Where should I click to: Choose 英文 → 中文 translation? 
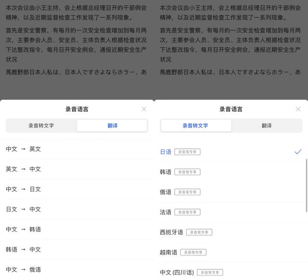point(77,169)
